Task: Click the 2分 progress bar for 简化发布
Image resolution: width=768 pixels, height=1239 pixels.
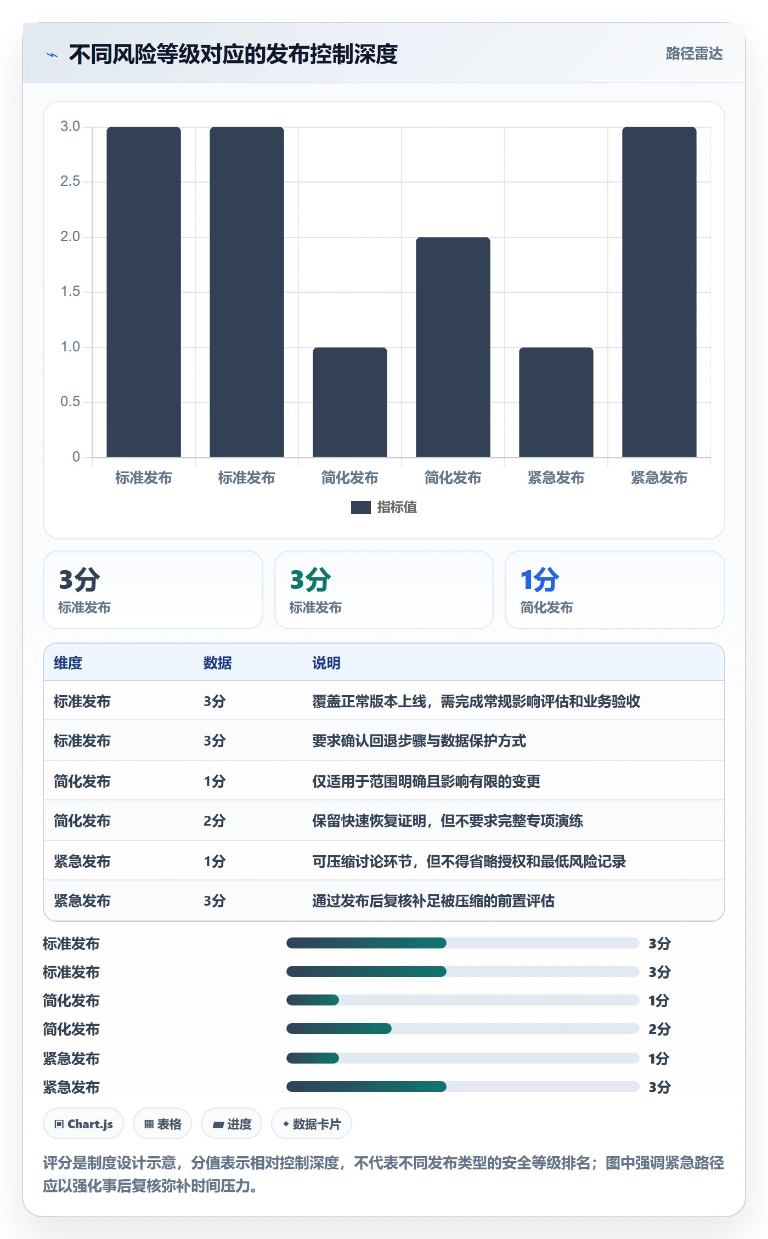Action: pos(463,1028)
